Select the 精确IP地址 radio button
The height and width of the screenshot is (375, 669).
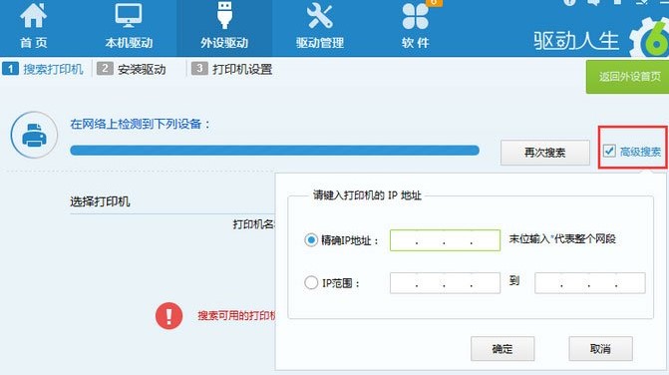coord(311,239)
